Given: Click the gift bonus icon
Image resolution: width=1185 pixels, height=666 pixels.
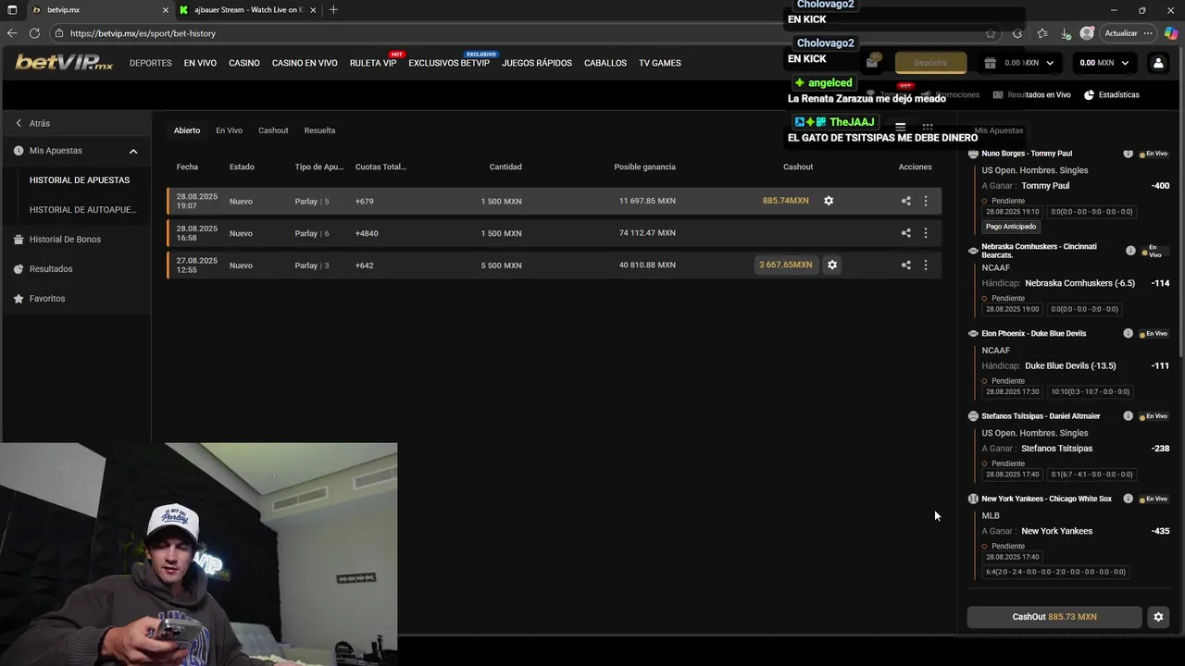Looking at the screenshot, I should (990, 63).
